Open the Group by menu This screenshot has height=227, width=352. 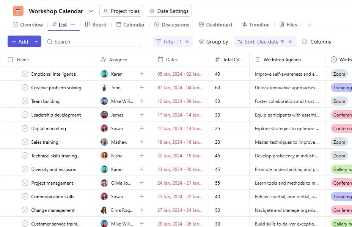coord(214,42)
